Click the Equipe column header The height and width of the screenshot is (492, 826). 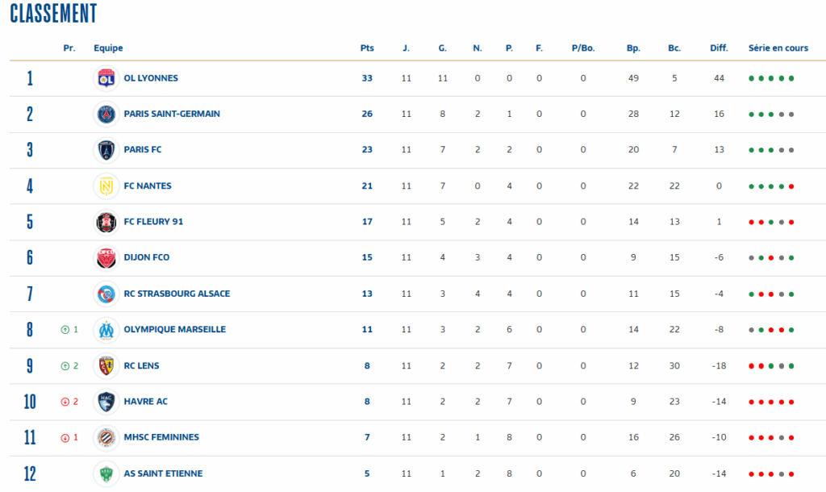point(108,48)
